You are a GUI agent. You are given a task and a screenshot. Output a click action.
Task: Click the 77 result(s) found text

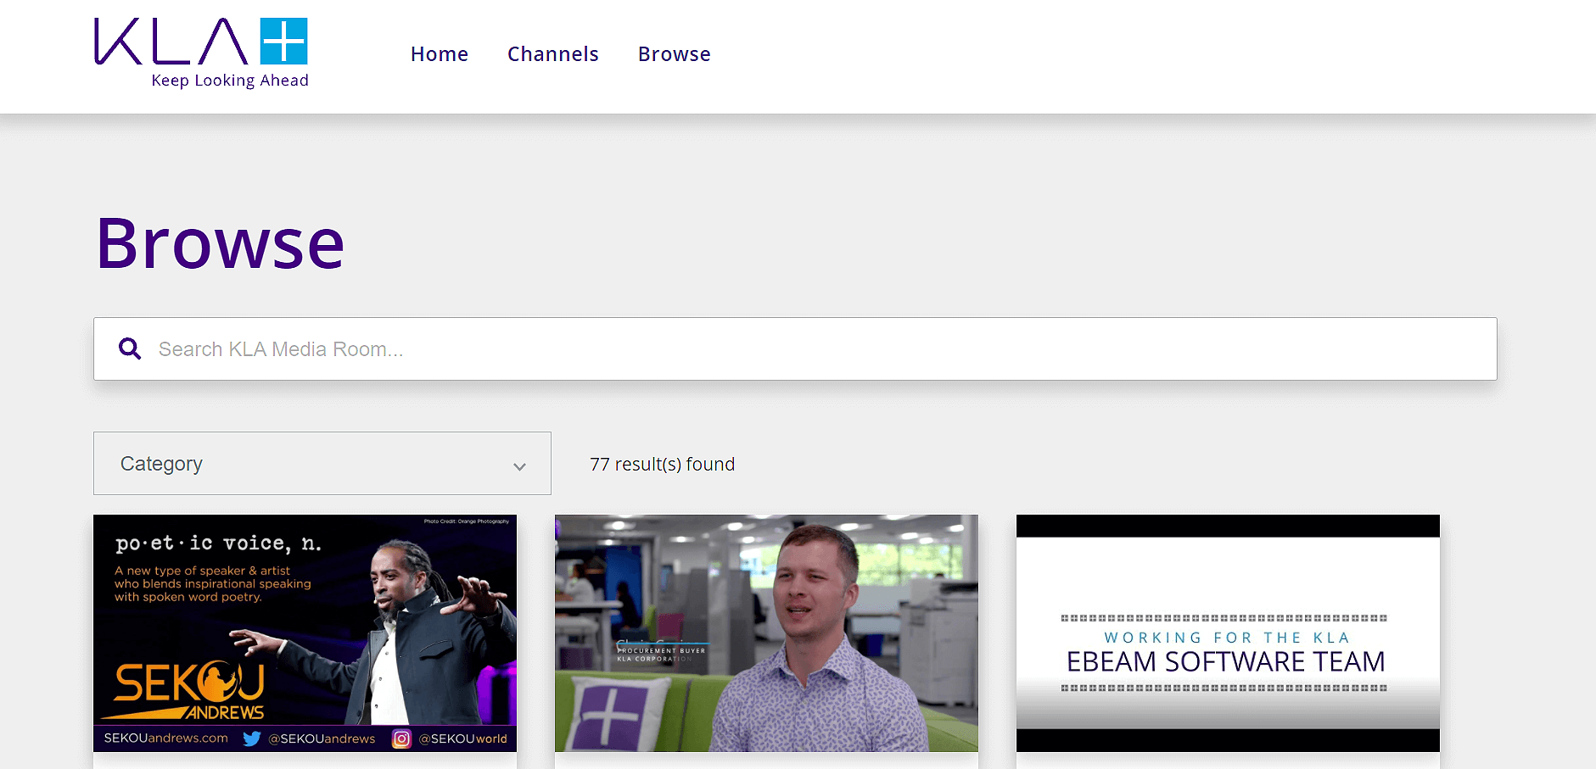[663, 465]
